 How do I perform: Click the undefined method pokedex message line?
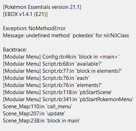point(66,36)
